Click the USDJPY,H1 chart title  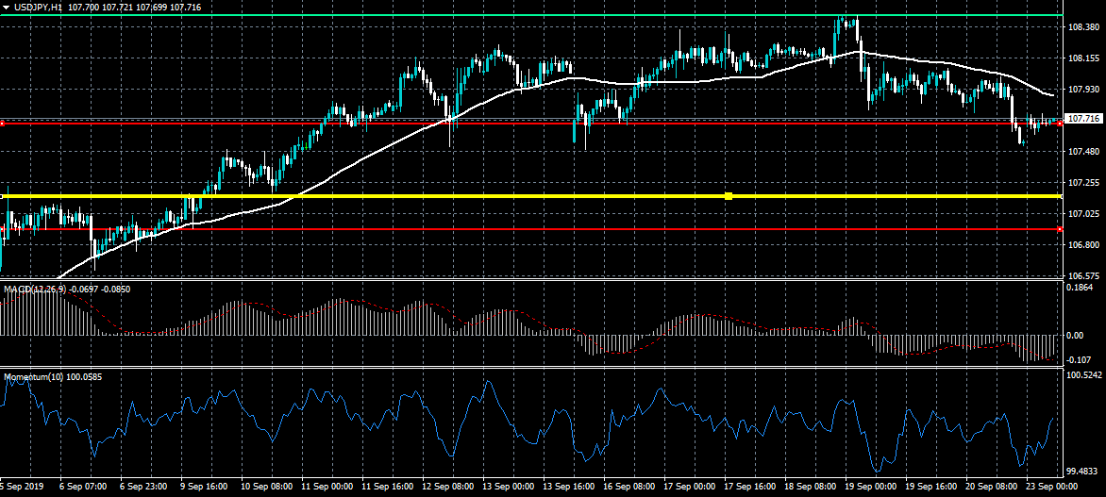tap(38, 6)
